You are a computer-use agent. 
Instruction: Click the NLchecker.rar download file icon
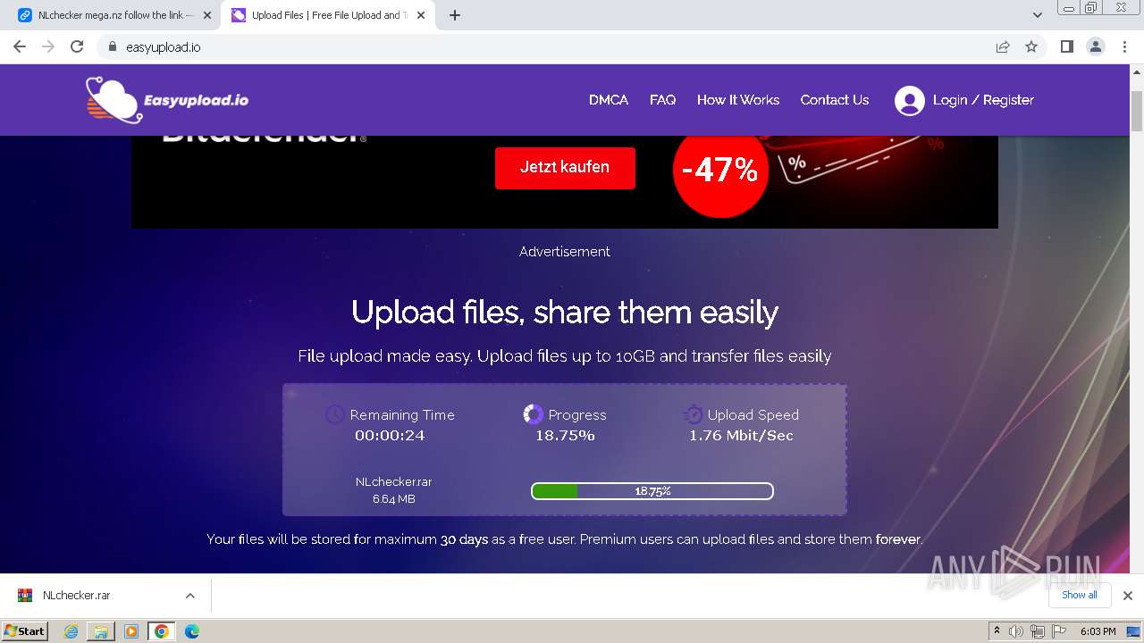[x=25, y=596]
